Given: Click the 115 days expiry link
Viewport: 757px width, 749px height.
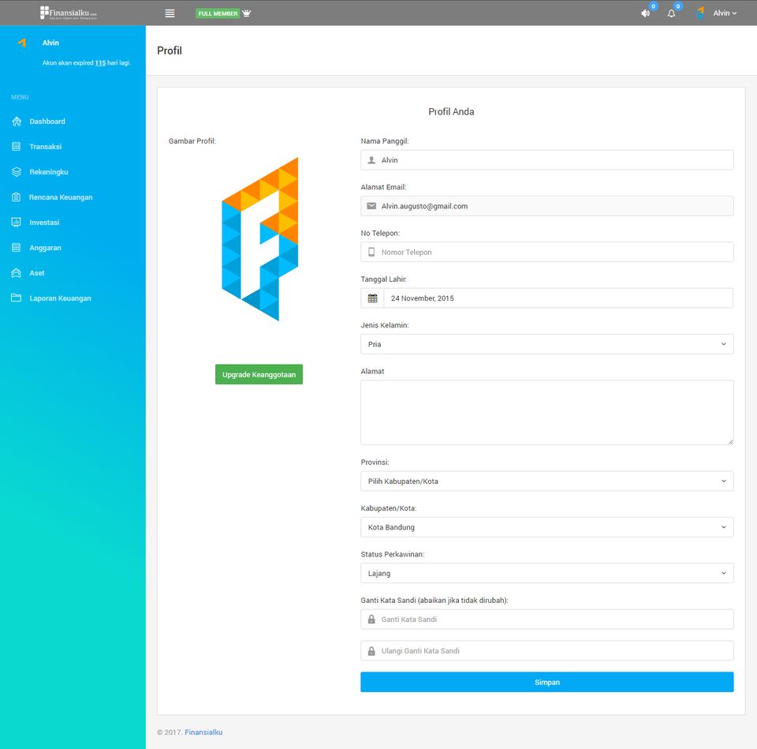Looking at the screenshot, I should click(100, 63).
